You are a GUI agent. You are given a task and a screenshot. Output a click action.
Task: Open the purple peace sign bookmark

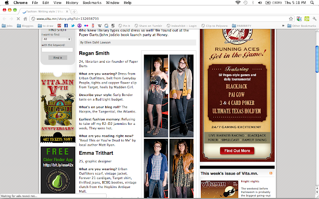(79, 25)
